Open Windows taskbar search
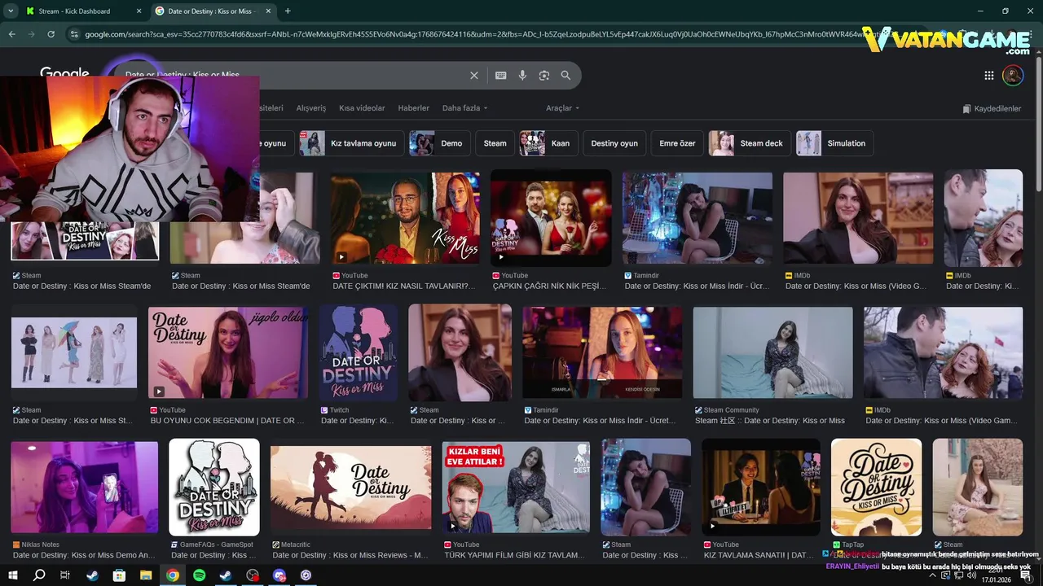Viewport: 1043px width, 586px height. 39,575
